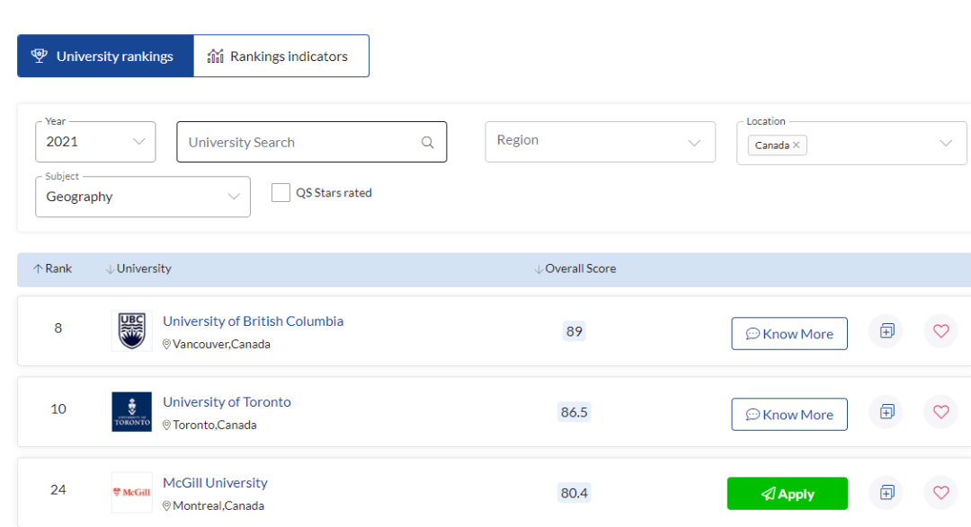Open the Subject Geography dropdown
The height and width of the screenshot is (527, 971).
coord(142,197)
